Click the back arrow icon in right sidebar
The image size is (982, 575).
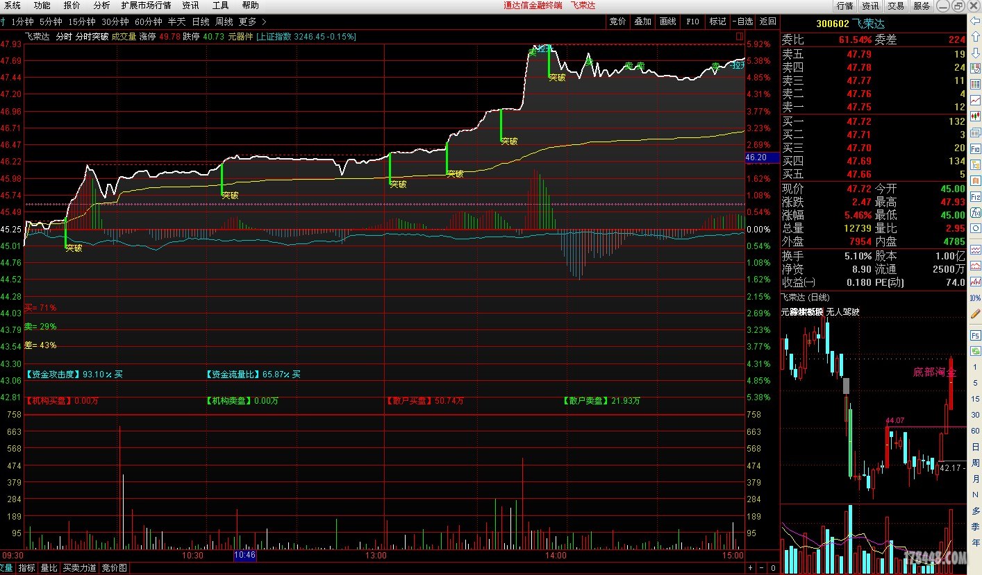tap(974, 21)
